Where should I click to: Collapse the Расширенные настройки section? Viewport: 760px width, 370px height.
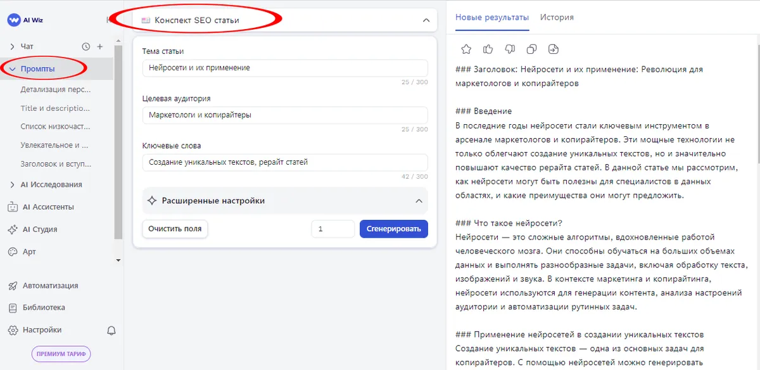(x=419, y=200)
